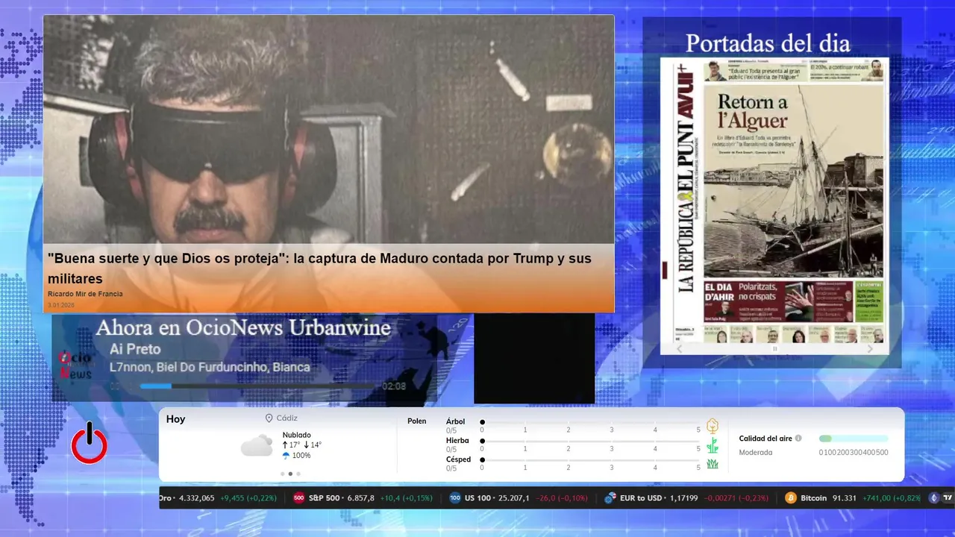Open the US 100 quote in the ticker
955x537 pixels.
click(x=519, y=497)
